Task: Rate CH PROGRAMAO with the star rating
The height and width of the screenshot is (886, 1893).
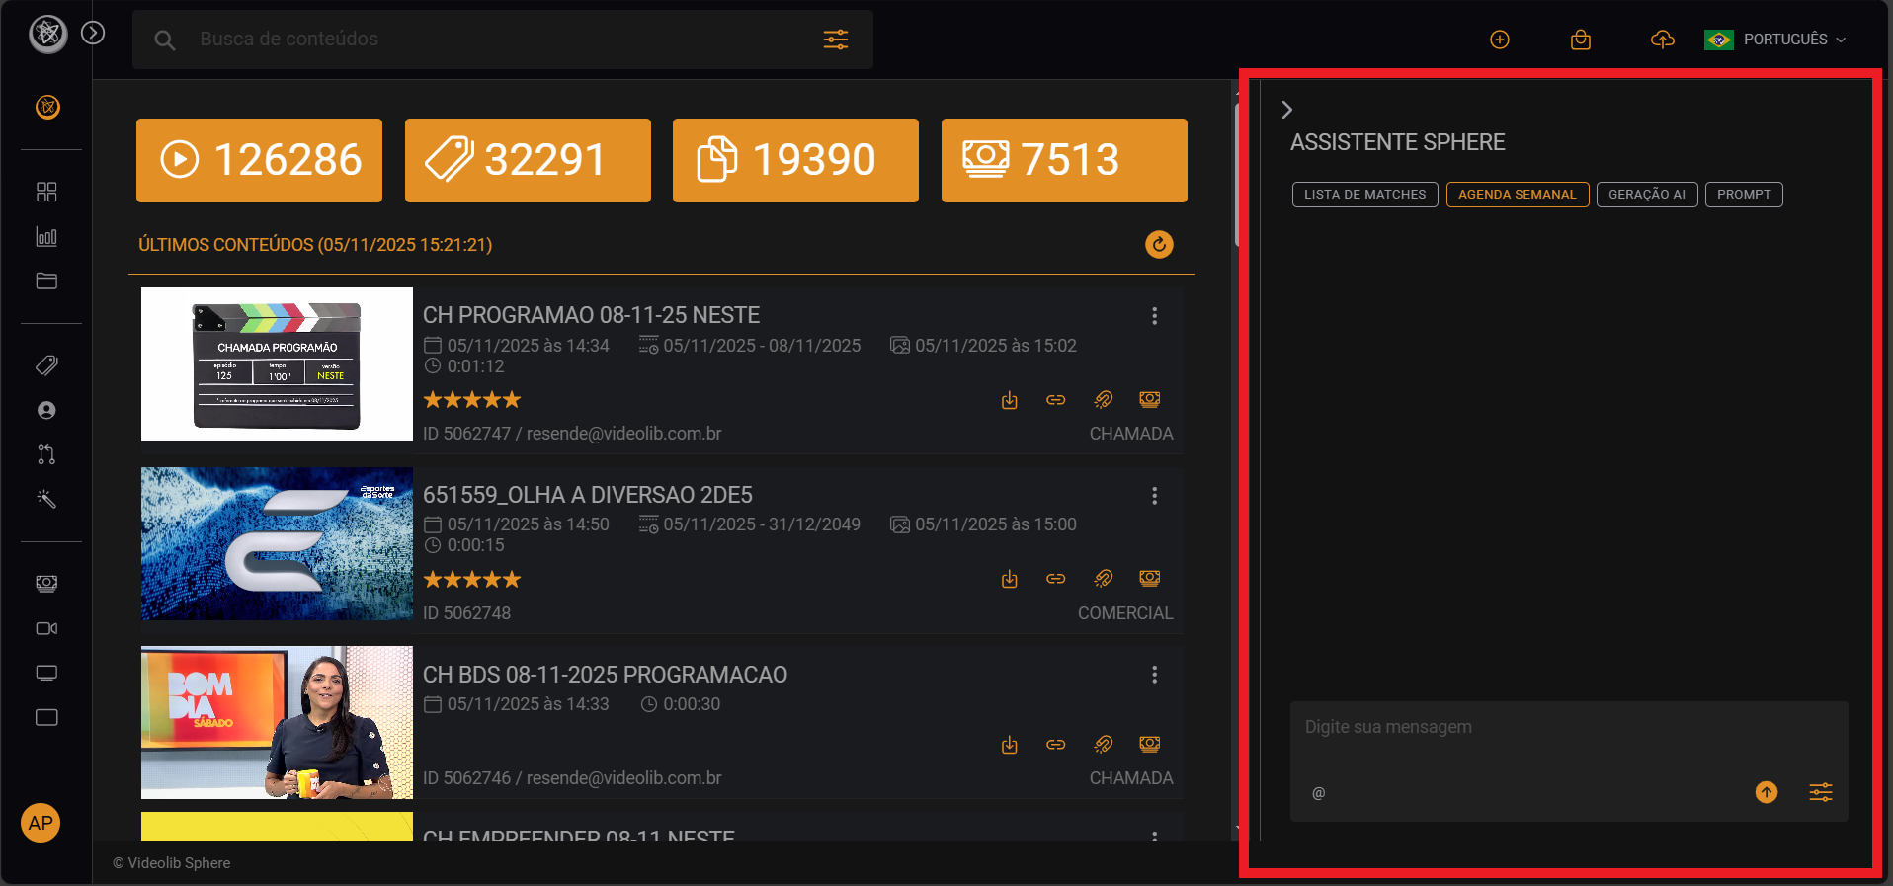Action: [472, 400]
